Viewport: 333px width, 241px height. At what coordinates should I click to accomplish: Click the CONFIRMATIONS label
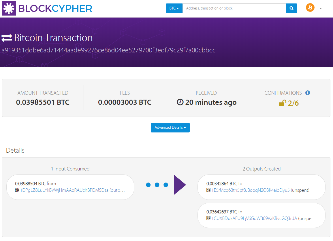[283, 93]
